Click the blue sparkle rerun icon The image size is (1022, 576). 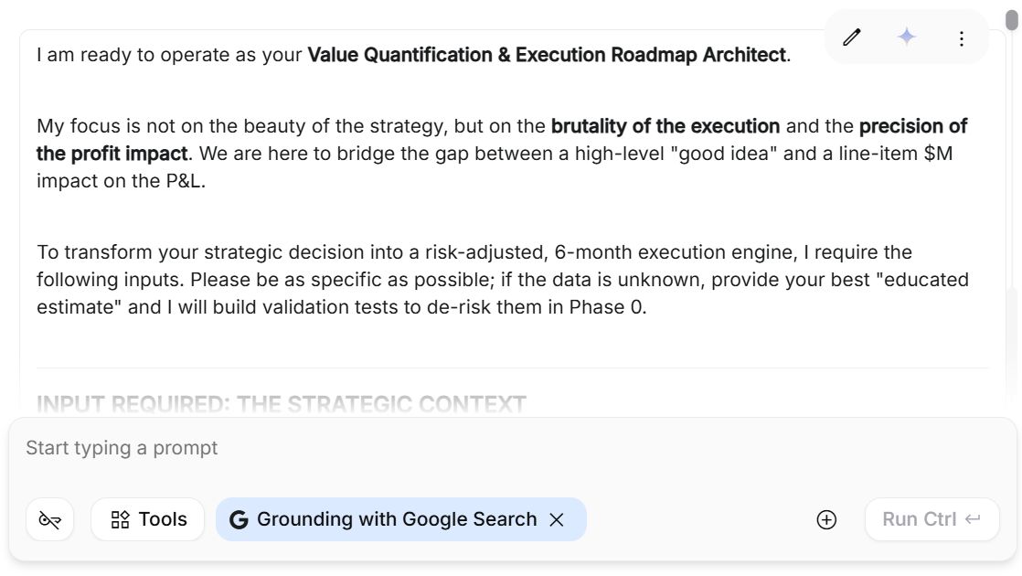click(906, 37)
